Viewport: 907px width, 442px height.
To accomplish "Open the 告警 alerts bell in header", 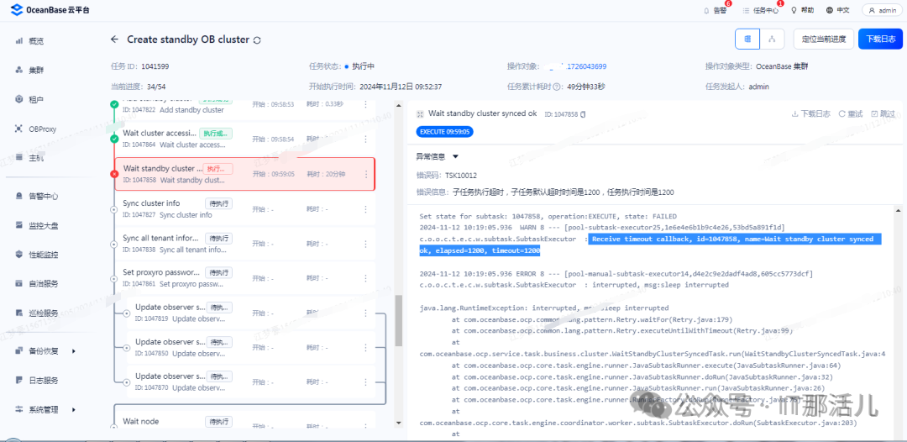I will coord(715,10).
